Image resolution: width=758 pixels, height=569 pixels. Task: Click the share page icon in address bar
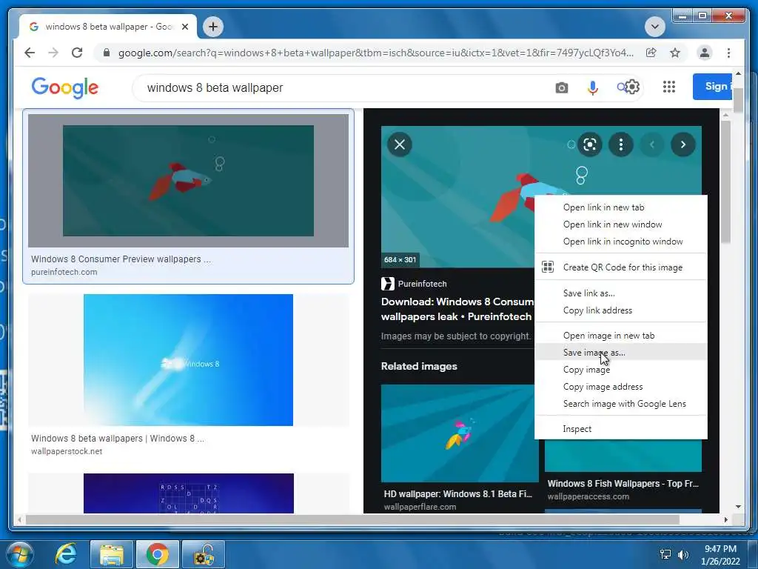coord(651,53)
